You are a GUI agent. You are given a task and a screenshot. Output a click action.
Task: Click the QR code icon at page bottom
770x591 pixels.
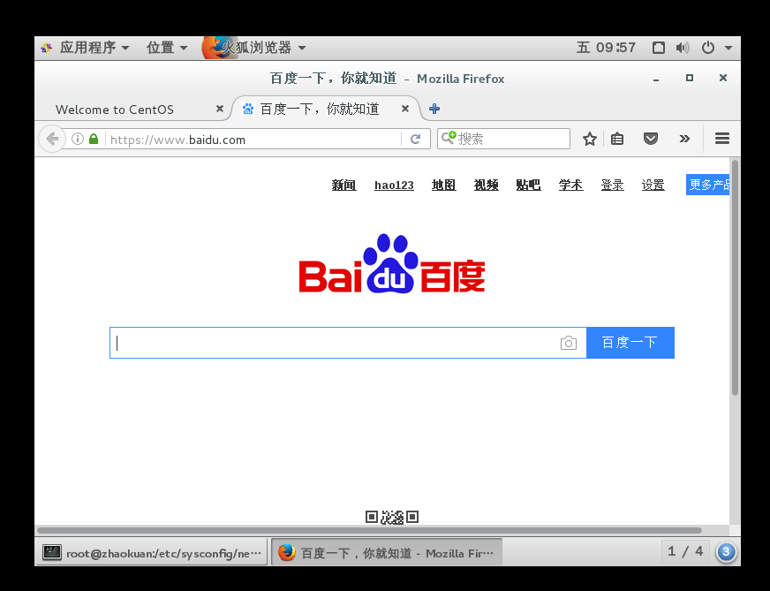coord(392,517)
